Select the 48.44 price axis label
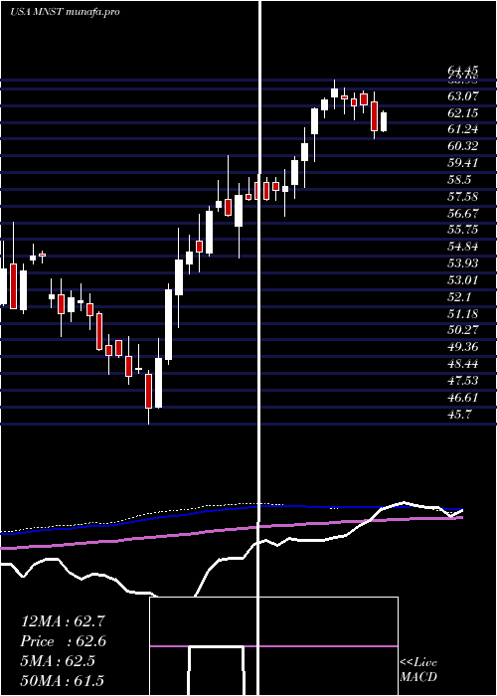Image resolution: width=497 pixels, height=696 pixels. click(463, 364)
